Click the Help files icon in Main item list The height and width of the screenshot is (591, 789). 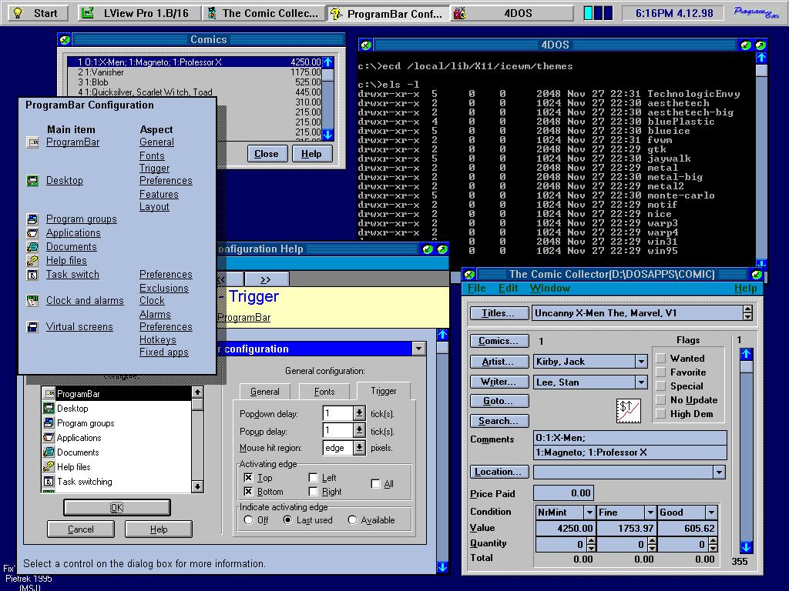coord(32,261)
